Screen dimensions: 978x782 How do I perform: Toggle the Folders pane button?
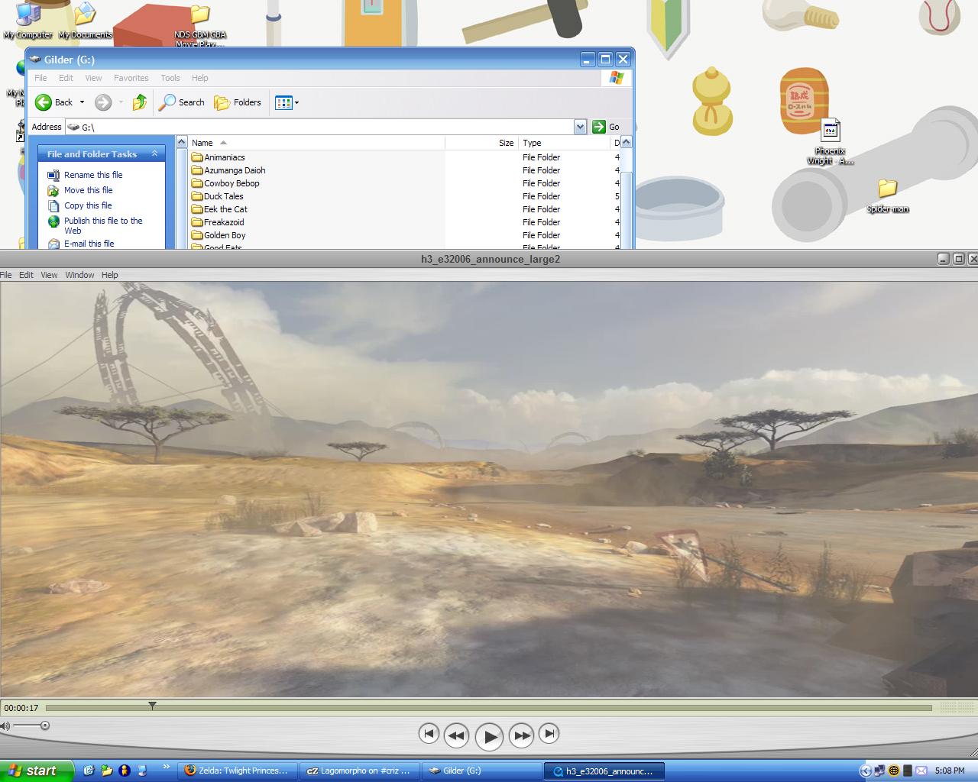click(238, 102)
